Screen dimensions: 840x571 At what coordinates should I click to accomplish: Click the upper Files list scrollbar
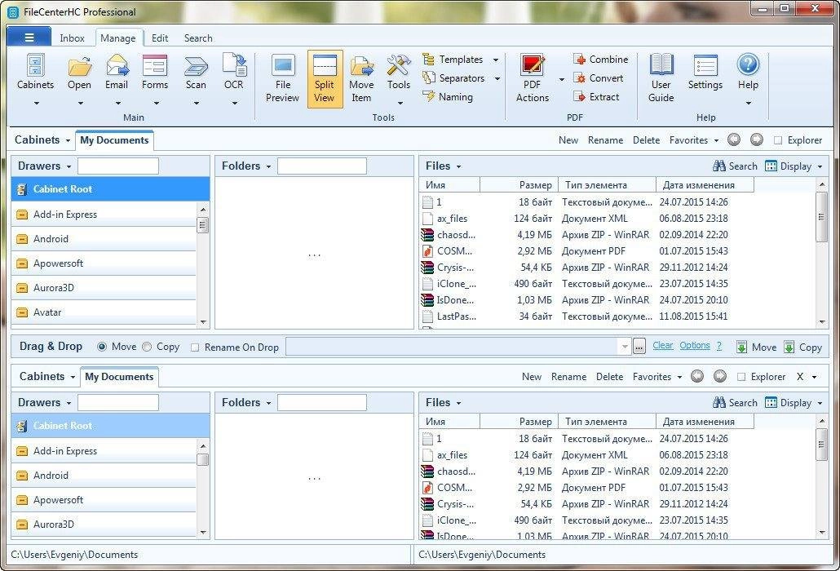[x=822, y=217]
